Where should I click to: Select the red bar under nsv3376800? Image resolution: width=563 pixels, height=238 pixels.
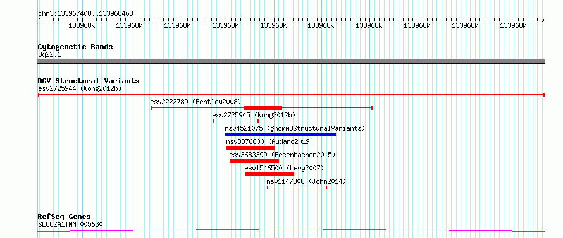click(251, 148)
